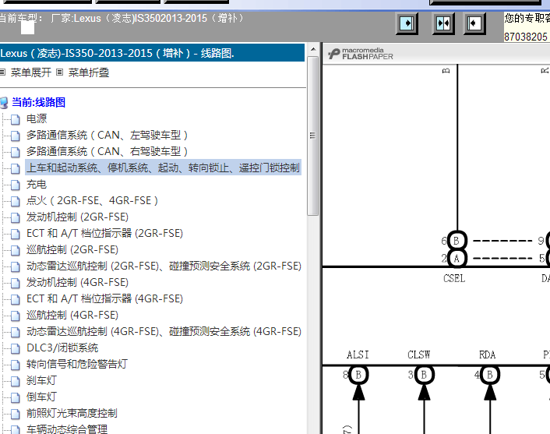Click the CSEL terminal label in diagram
The height and width of the screenshot is (434, 550).
click(x=454, y=279)
